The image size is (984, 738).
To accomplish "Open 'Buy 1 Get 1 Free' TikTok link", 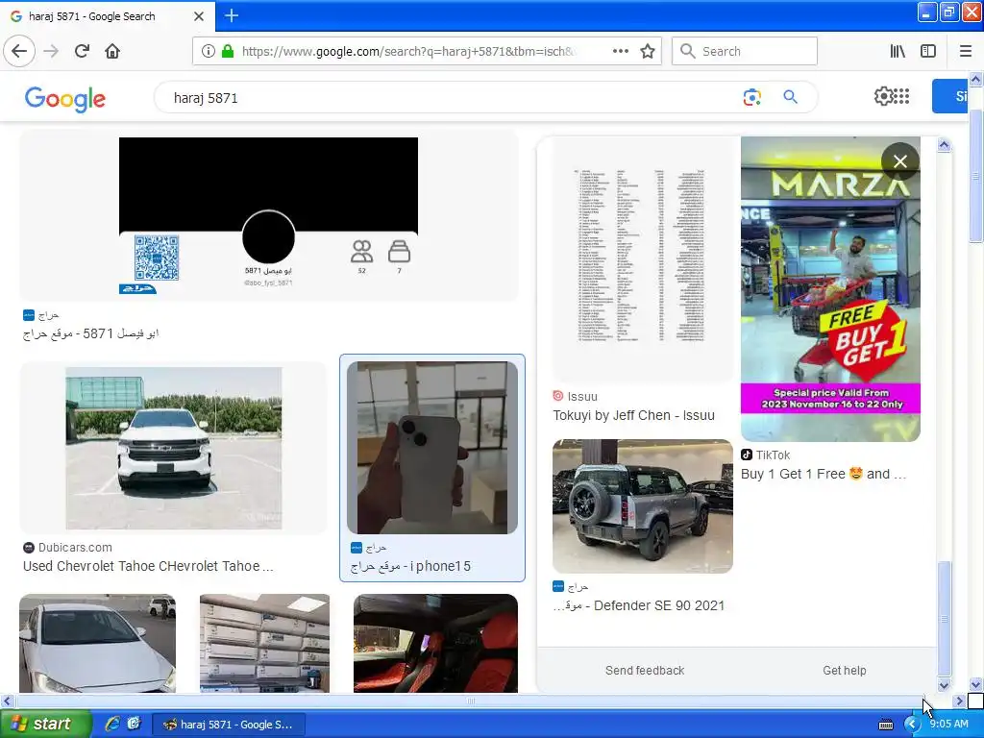I will [824, 474].
